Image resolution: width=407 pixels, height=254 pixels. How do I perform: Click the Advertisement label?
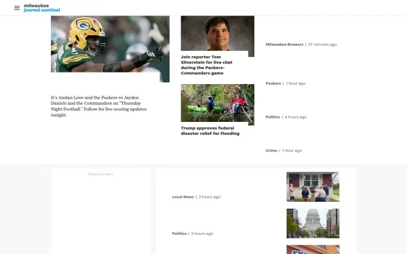[x=100, y=174]
